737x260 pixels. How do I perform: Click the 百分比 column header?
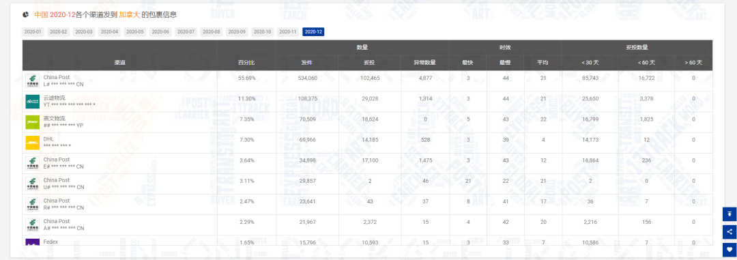247,63
